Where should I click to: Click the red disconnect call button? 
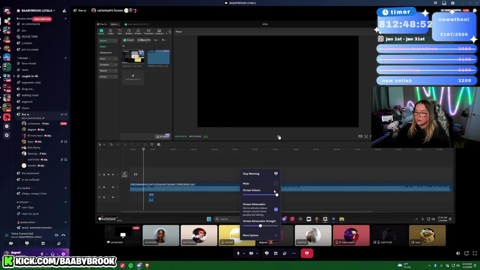click(x=307, y=253)
